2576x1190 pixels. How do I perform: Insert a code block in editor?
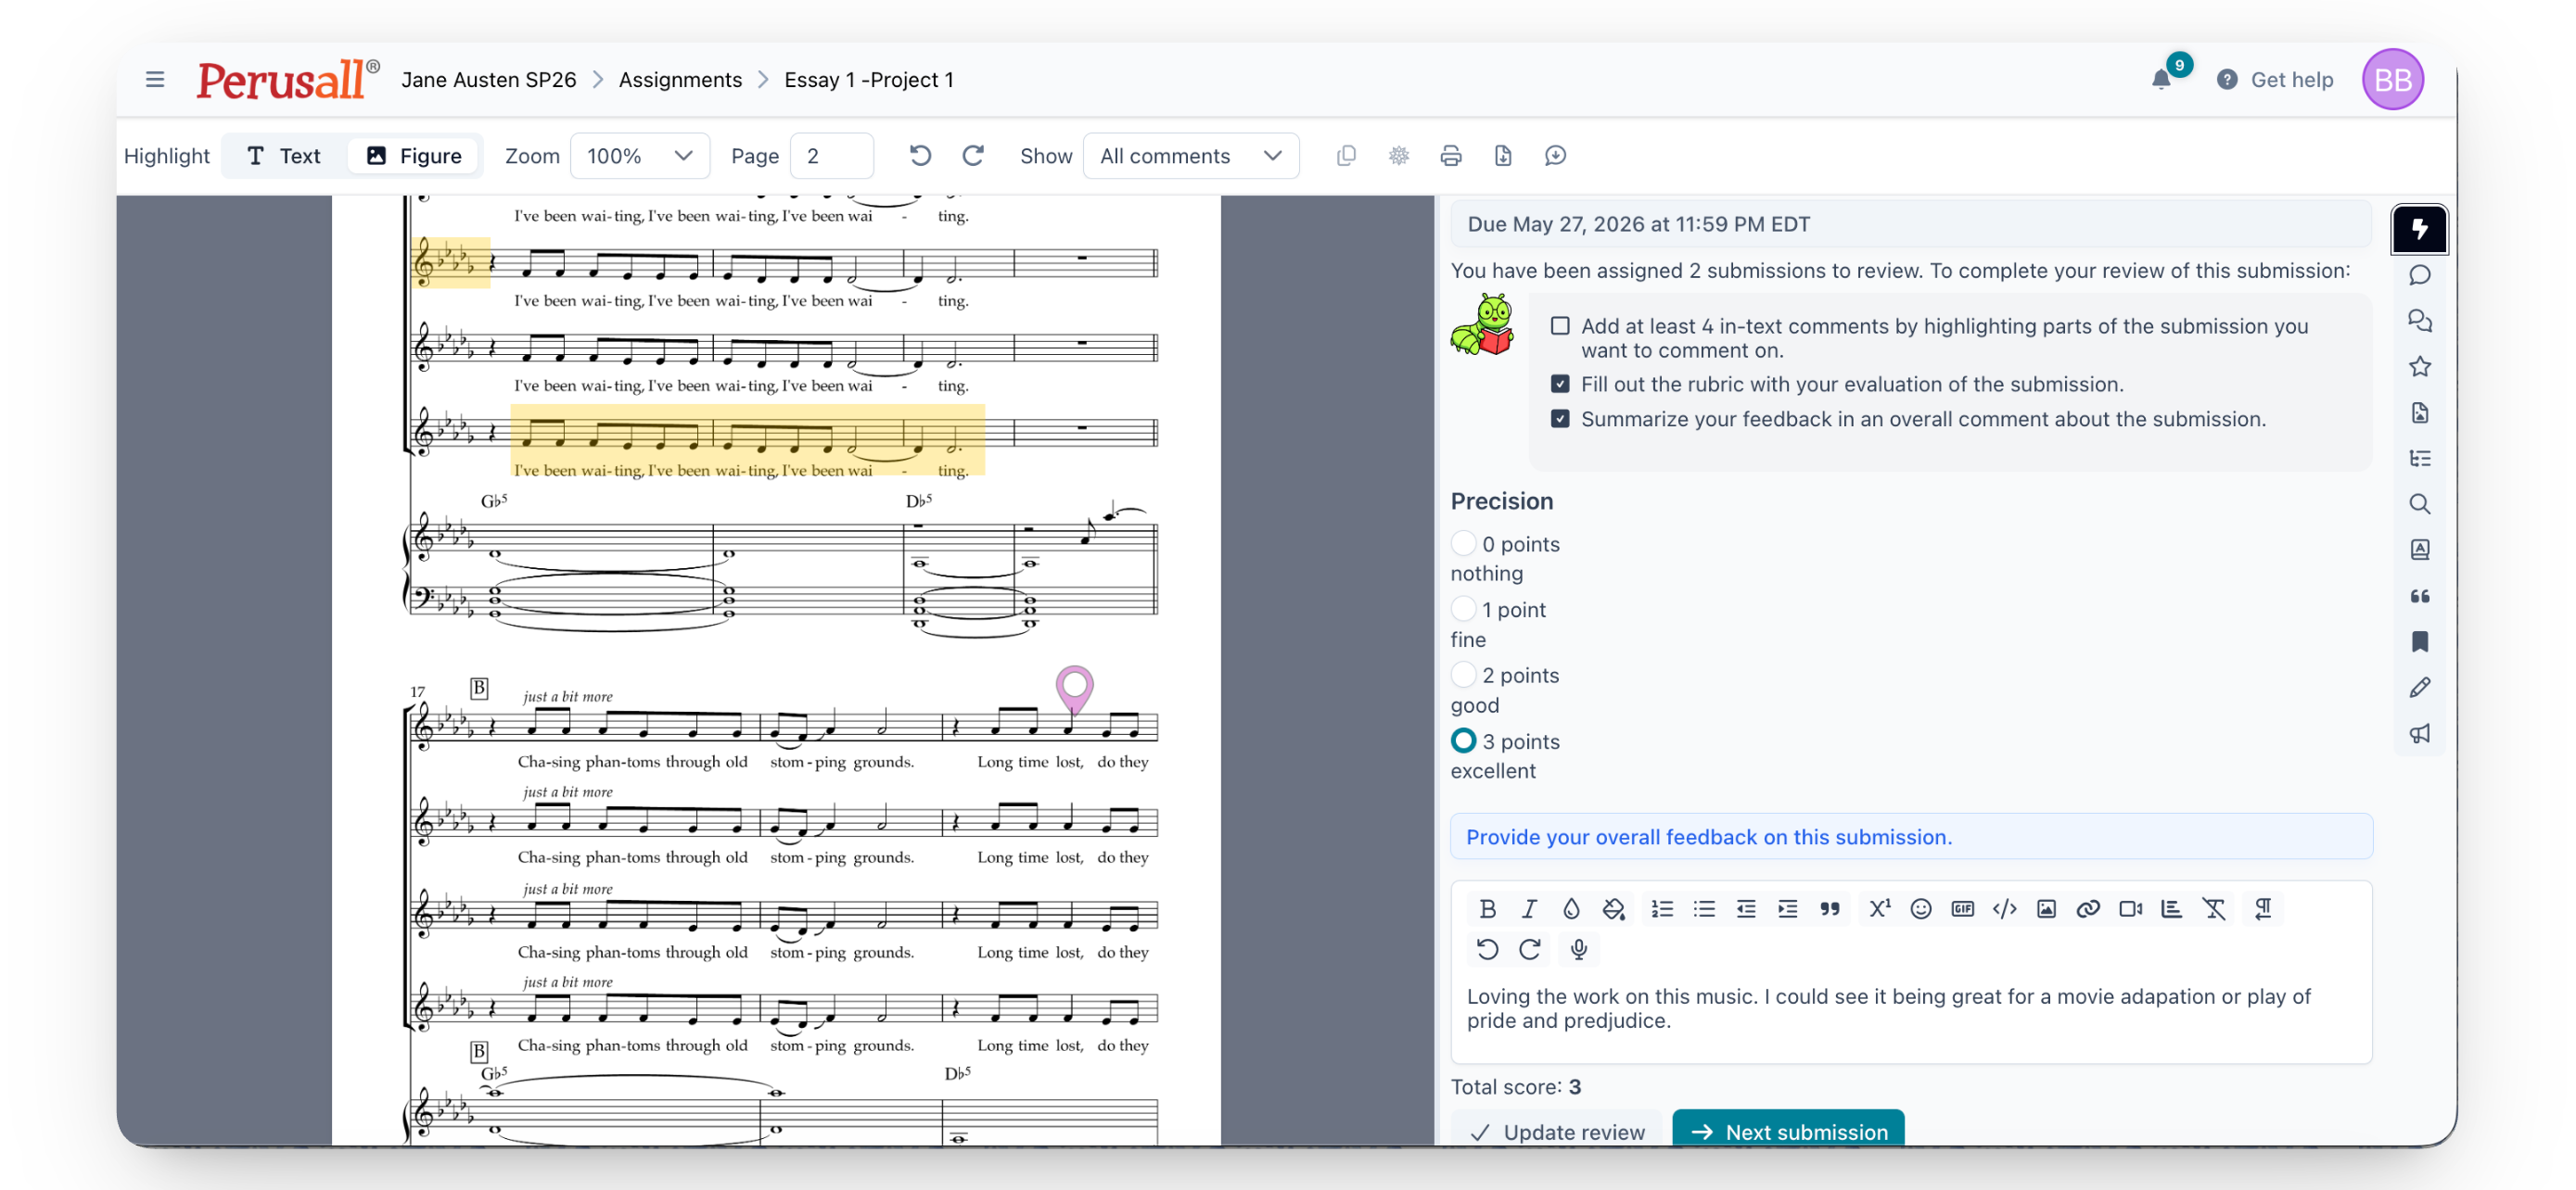[x=2005, y=908]
